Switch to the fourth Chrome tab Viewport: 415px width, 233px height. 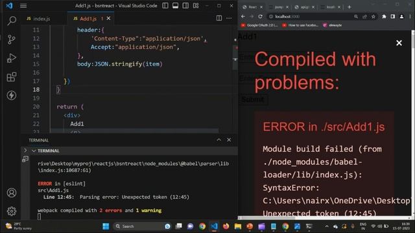[328, 7]
